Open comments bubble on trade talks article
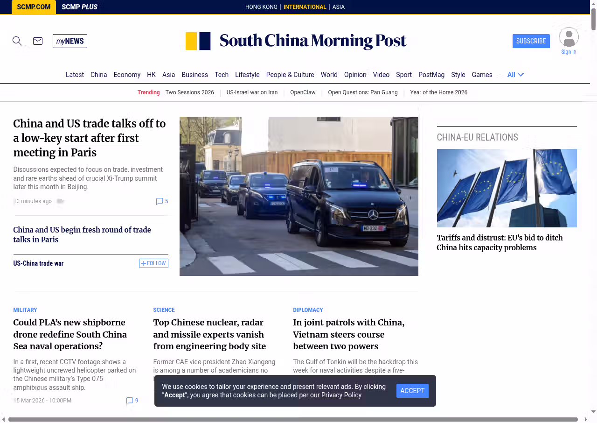Viewport: 597px width, 423px height. (x=161, y=201)
